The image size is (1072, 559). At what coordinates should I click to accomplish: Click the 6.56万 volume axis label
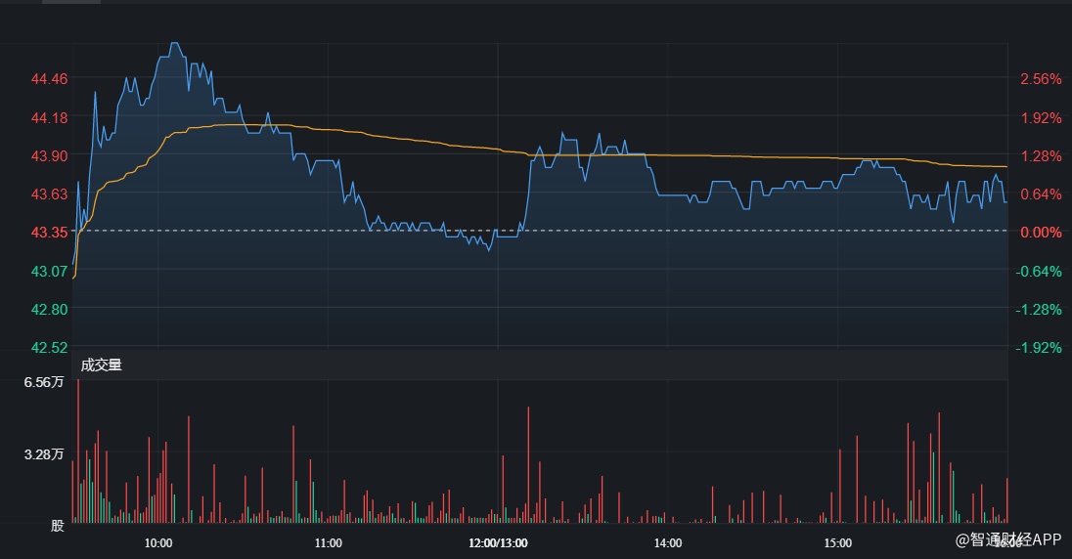[x=44, y=382]
